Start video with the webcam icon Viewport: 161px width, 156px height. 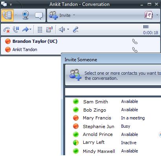pyautogui.click(x=26, y=15)
